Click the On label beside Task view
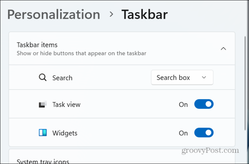This screenshot has width=249, height=164. [x=183, y=105]
